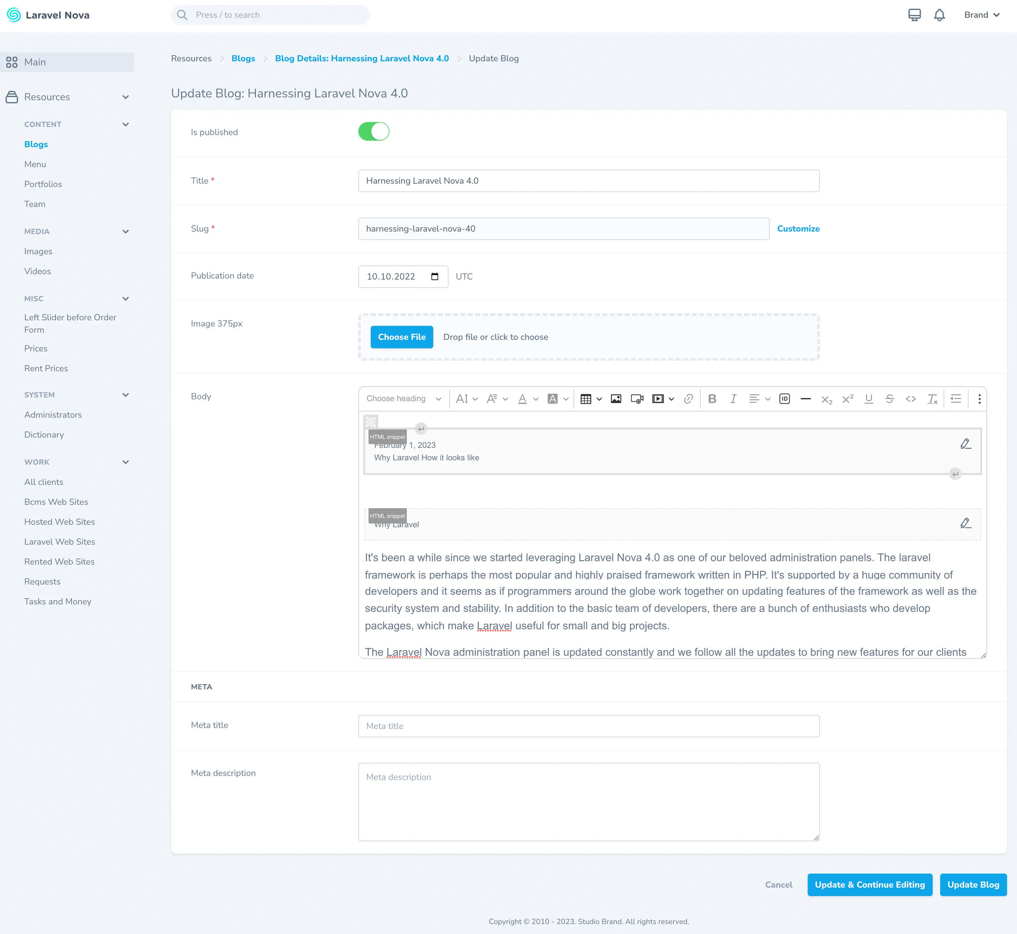Go to Administrators in sidebar
The height and width of the screenshot is (934, 1017).
pos(53,415)
